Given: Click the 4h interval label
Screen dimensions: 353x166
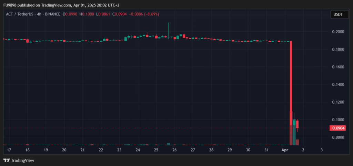Looking at the screenshot, I should [39, 14].
